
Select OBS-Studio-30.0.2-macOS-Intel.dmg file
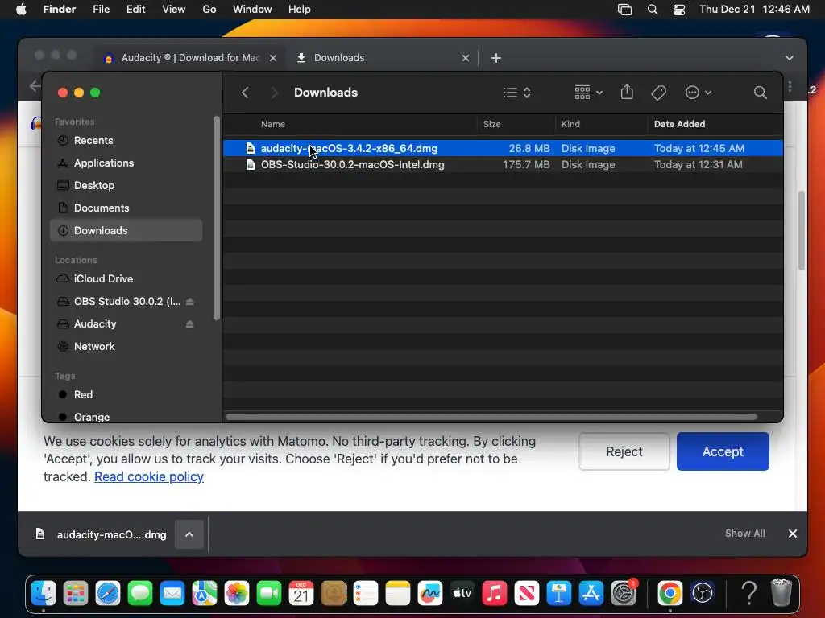pos(503,164)
